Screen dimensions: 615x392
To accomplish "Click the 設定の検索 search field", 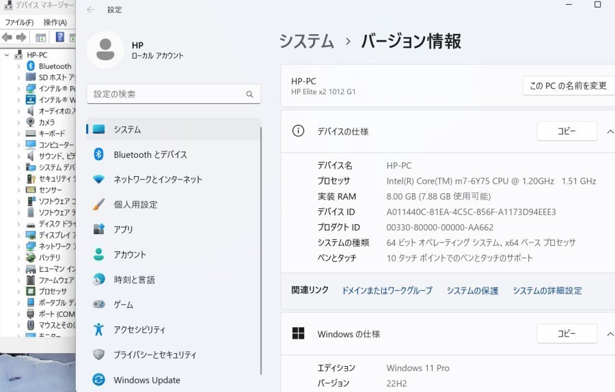I will [x=174, y=94].
